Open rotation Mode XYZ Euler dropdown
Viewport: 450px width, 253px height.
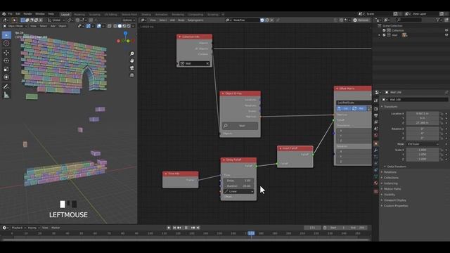(x=423, y=144)
